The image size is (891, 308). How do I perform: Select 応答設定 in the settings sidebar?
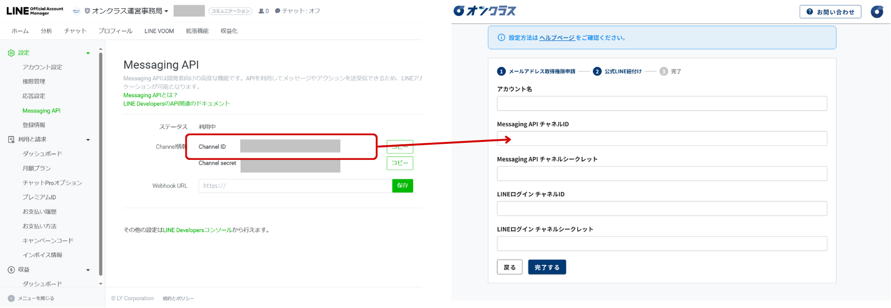34,96
